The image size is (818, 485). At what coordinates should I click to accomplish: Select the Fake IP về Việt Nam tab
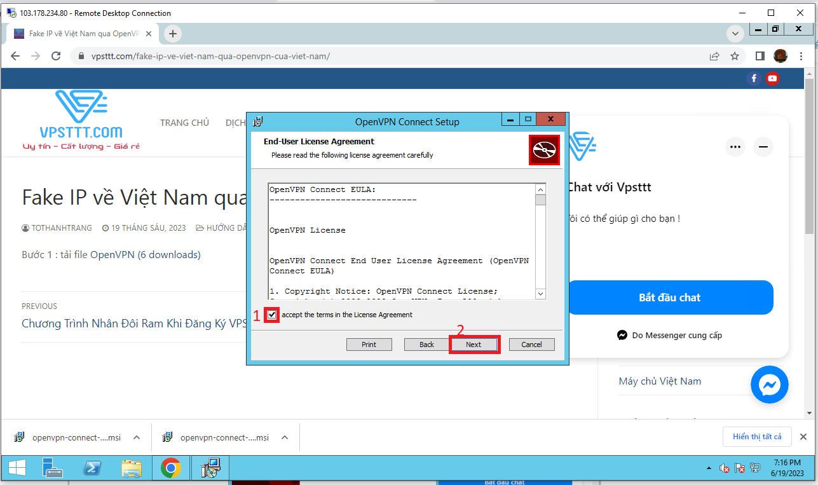[x=83, y=34]
